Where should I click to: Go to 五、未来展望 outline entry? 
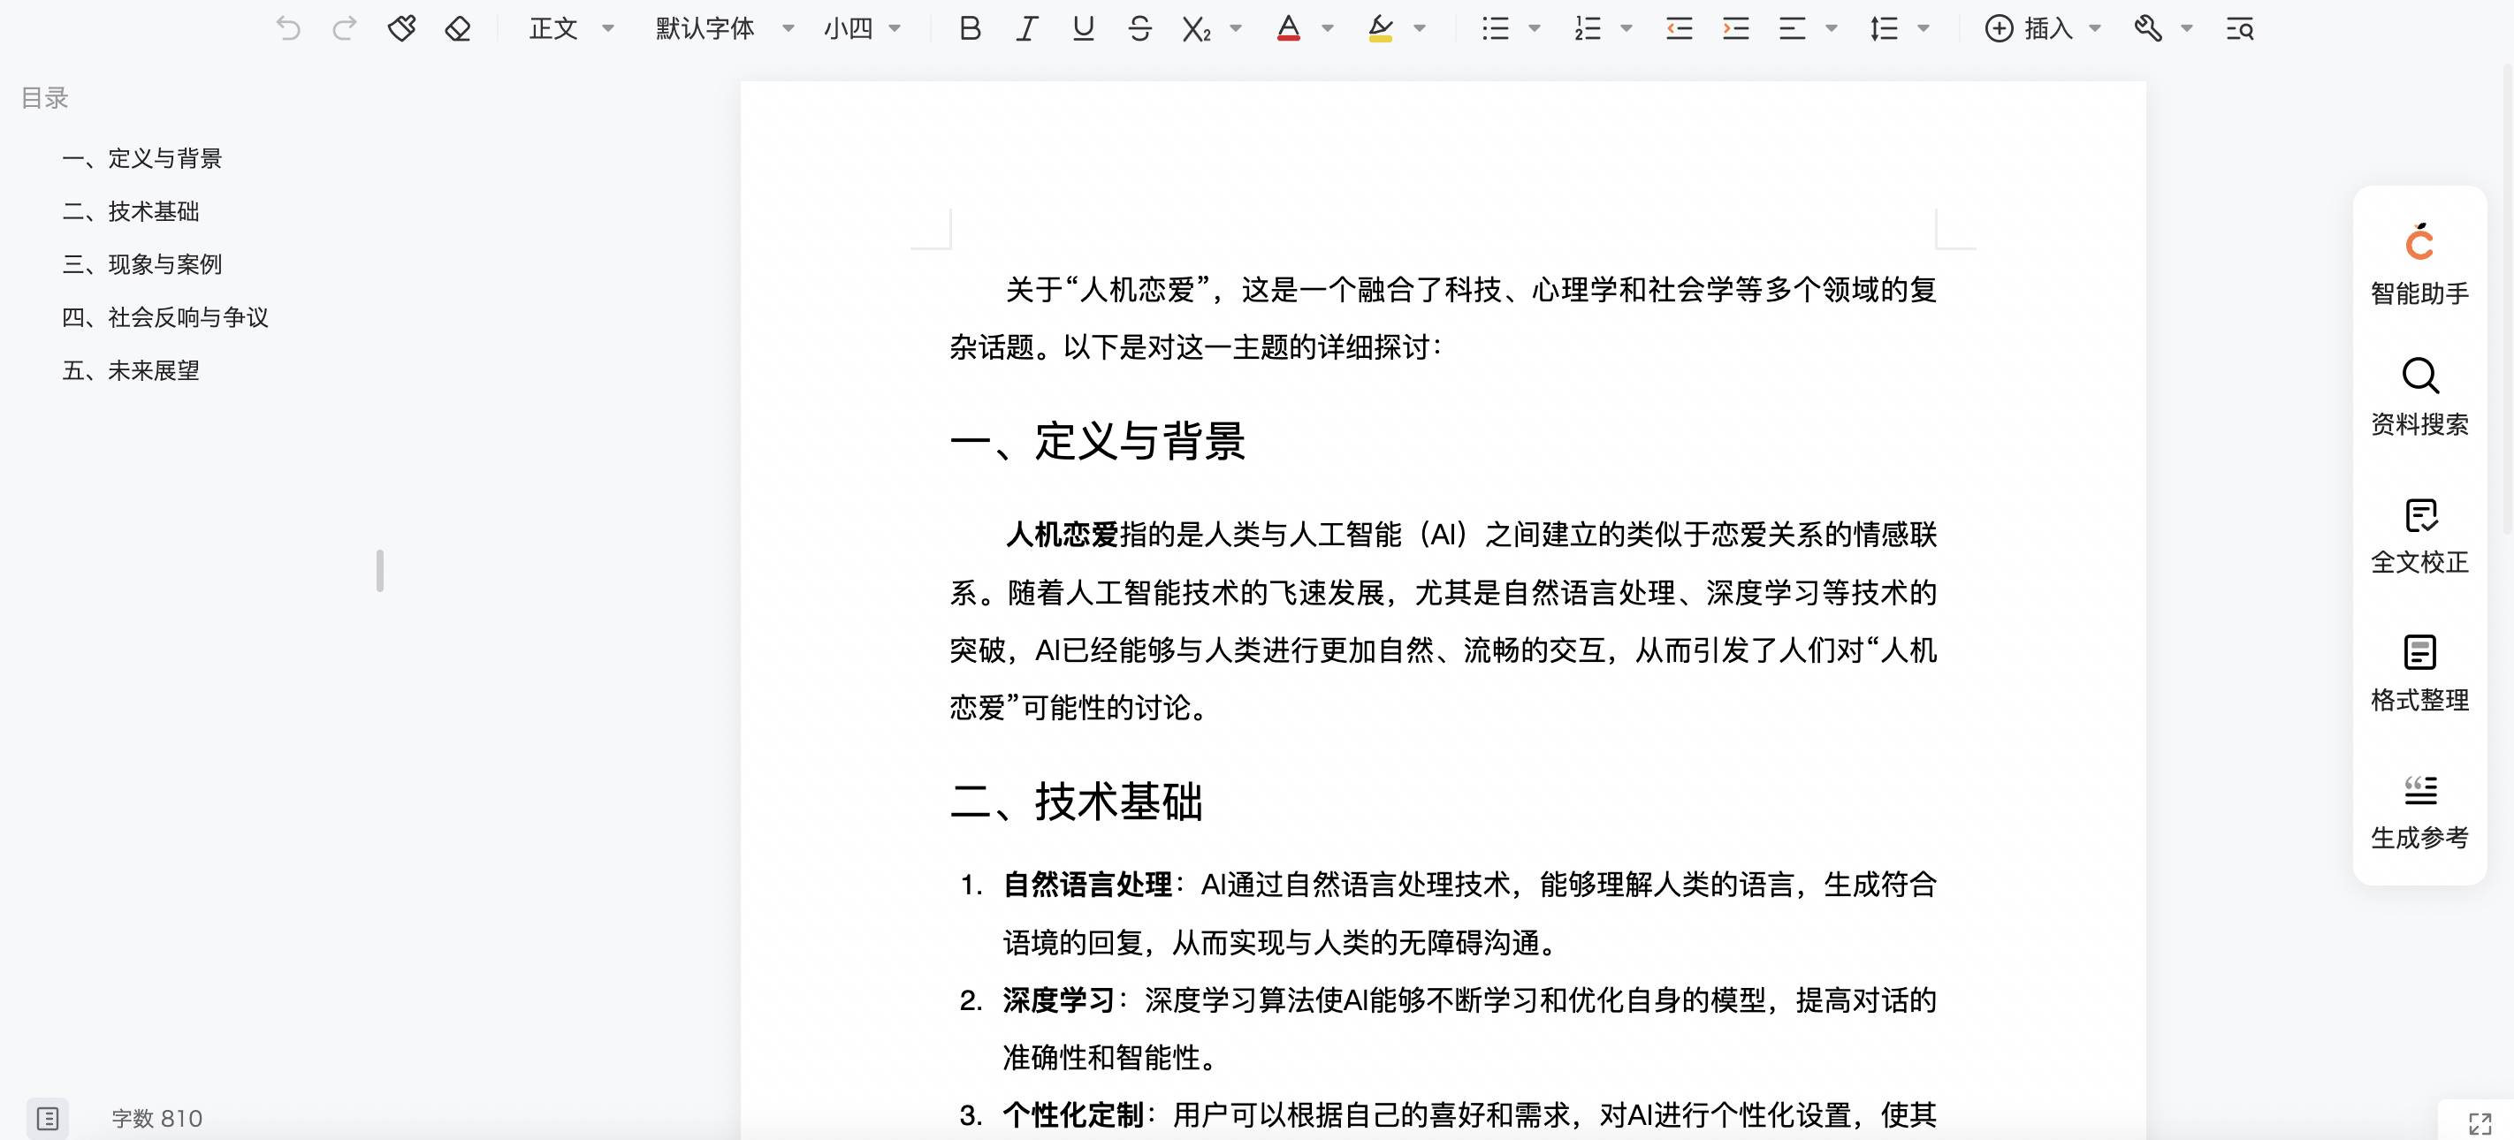(131, 371)
